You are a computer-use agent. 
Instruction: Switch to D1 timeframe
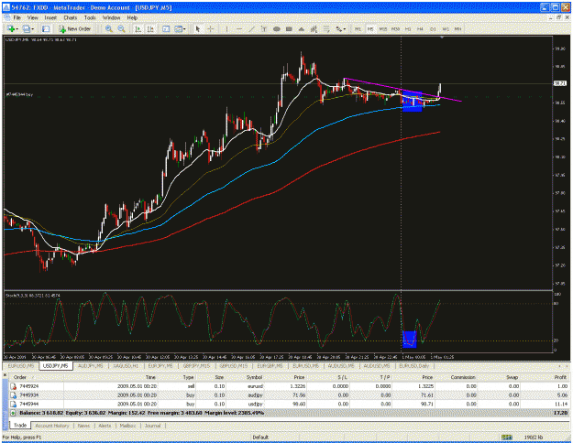tap(433, 28)
